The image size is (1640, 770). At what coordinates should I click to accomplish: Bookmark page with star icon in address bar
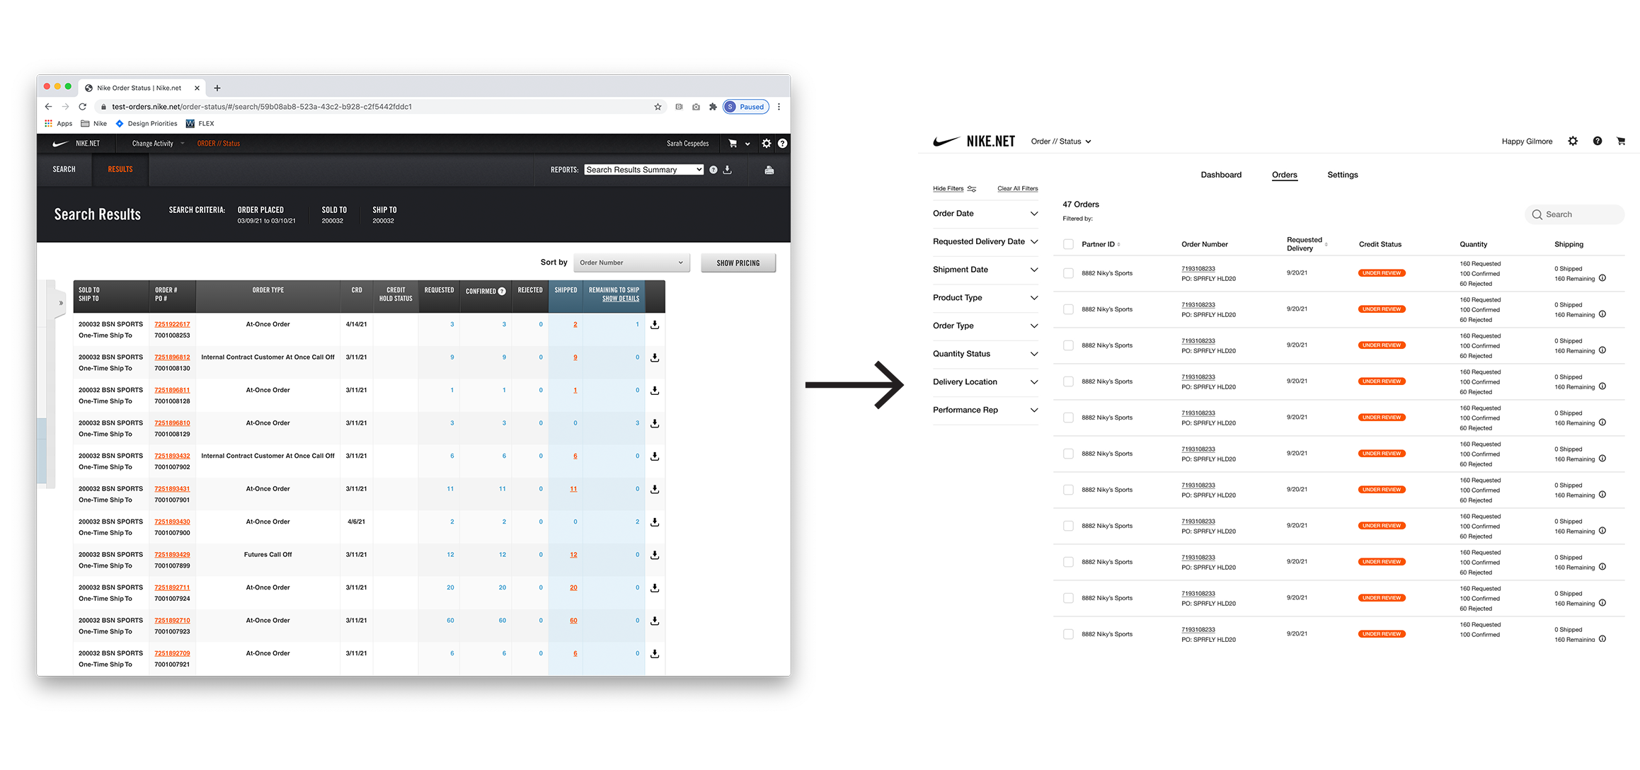[658, 107]
